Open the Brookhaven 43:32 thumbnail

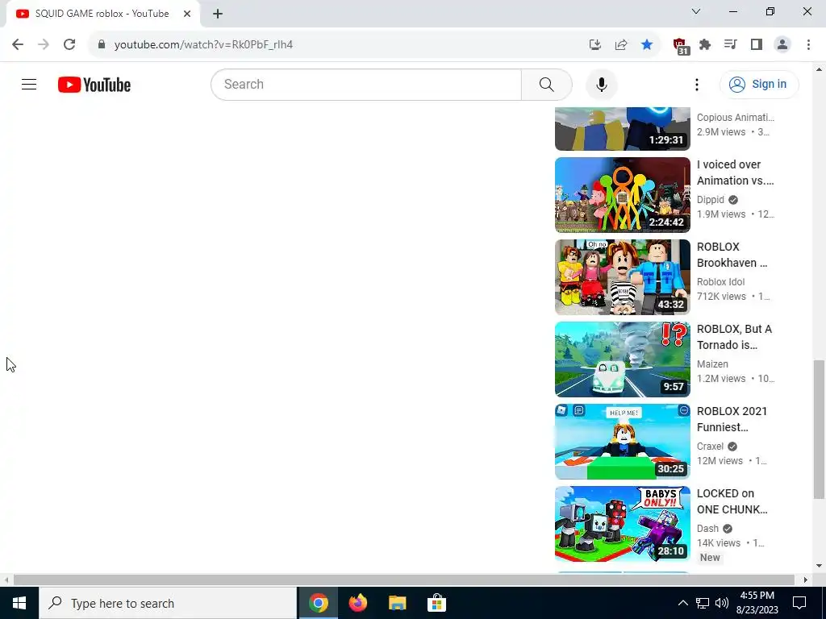(x=622, y=277)
